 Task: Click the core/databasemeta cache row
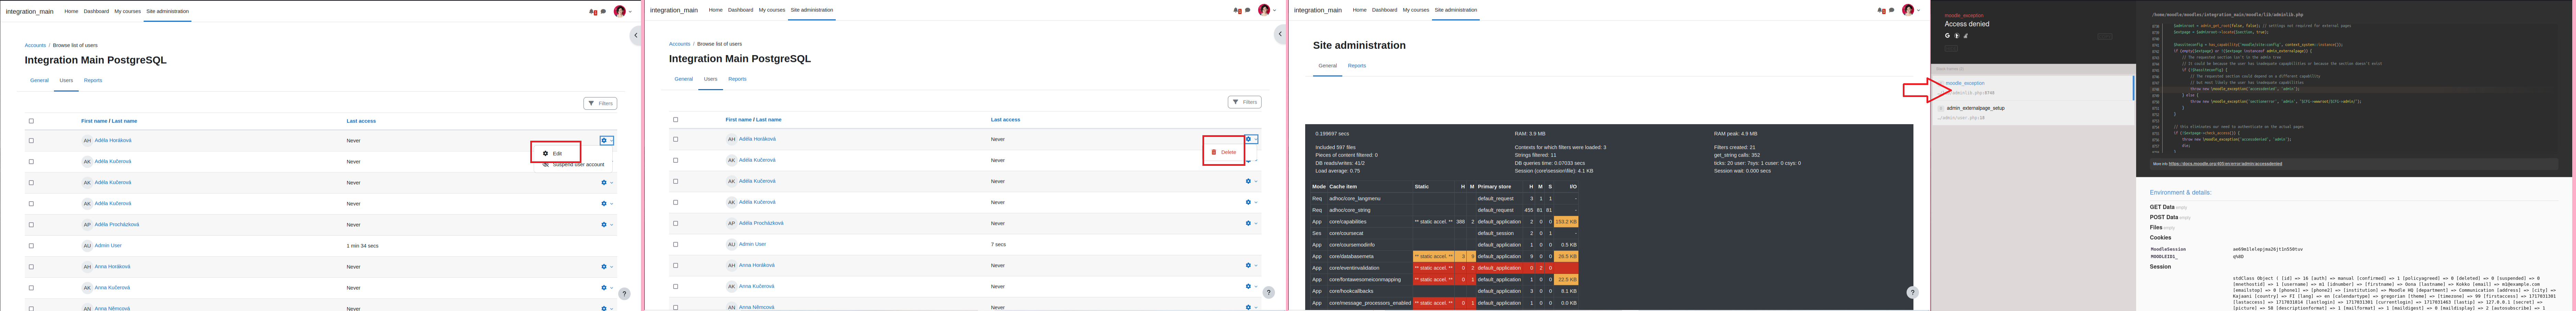point(1445,257)
